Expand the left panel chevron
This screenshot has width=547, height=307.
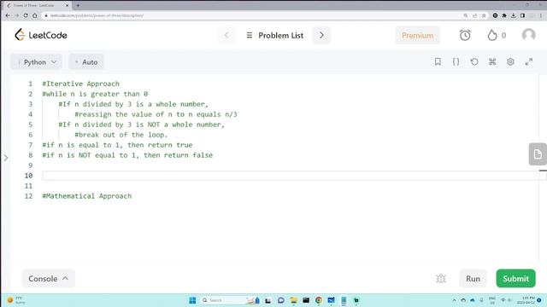6,158
